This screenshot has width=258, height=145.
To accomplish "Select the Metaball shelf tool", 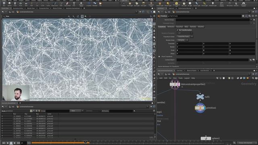I will [x=95, y=4].
